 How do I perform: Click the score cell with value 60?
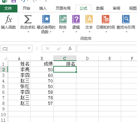pyautogui.click(x=42, y=75)
